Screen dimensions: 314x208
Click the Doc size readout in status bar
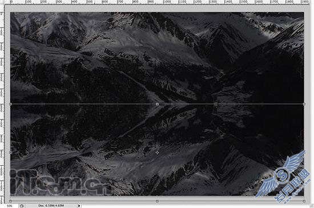coord(51,206)
